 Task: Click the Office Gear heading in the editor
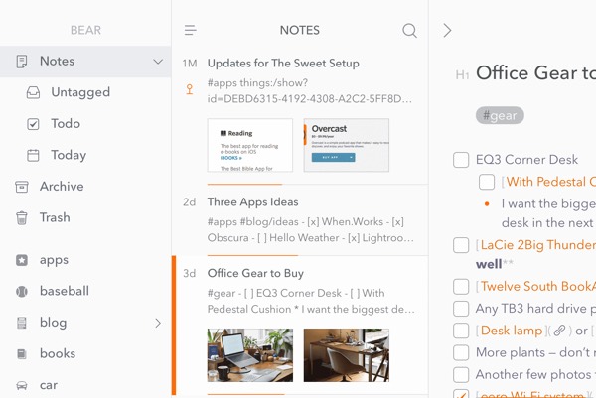tap(535, 72)
